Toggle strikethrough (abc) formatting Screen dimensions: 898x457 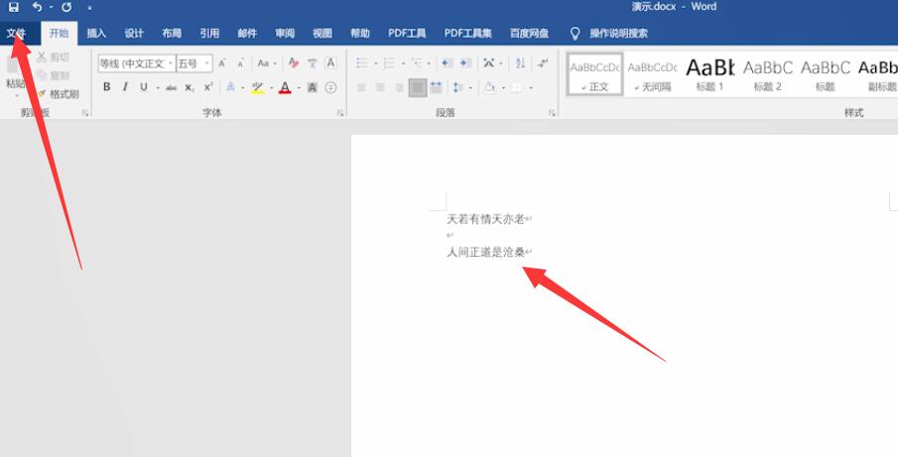tap(172, 87)
